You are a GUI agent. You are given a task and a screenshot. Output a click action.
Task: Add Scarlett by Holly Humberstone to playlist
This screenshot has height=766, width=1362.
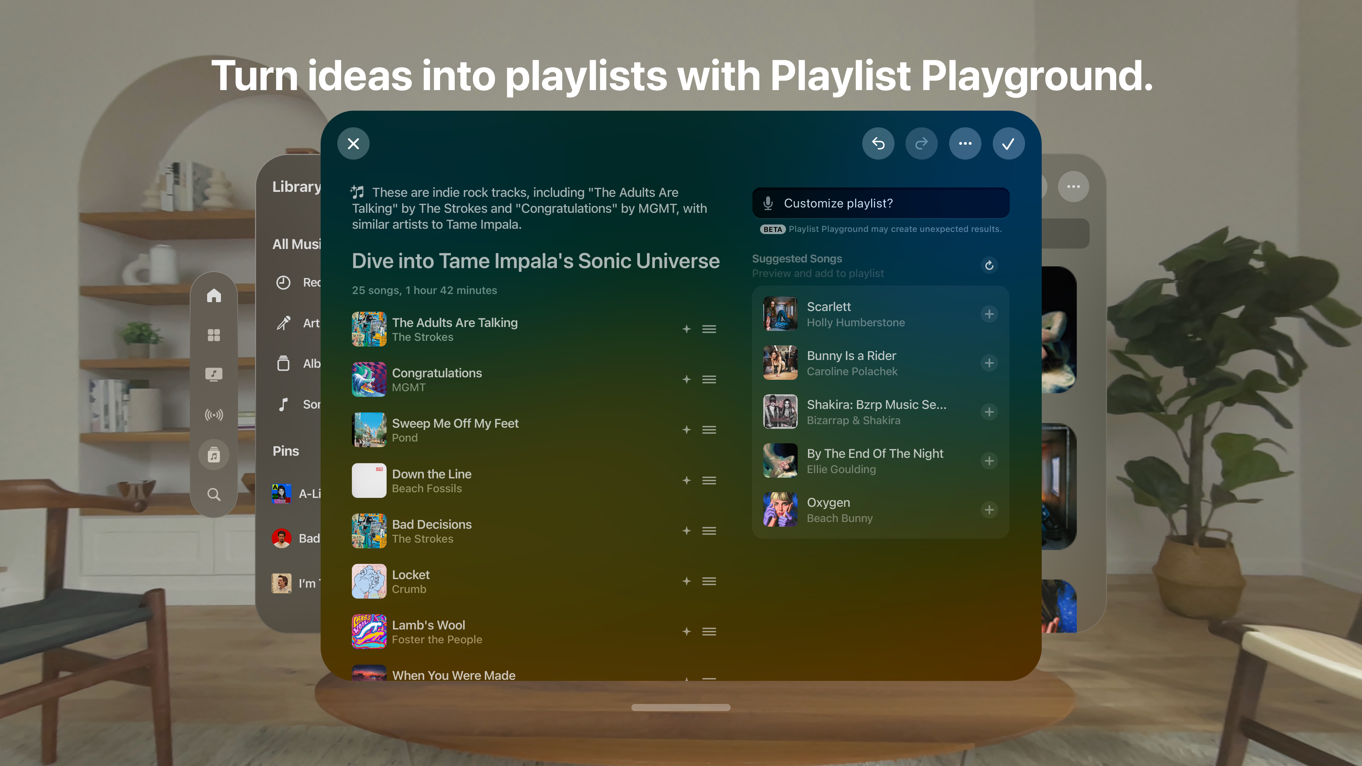tap(989, 314)
